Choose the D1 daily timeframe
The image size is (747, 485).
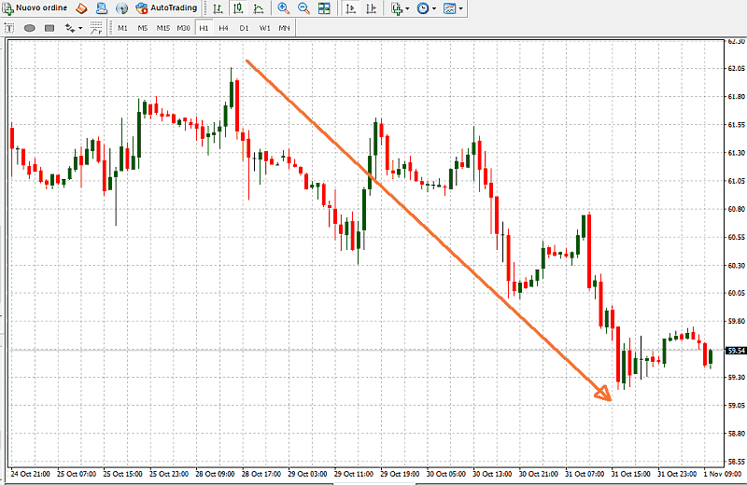(x=244, y=28)
